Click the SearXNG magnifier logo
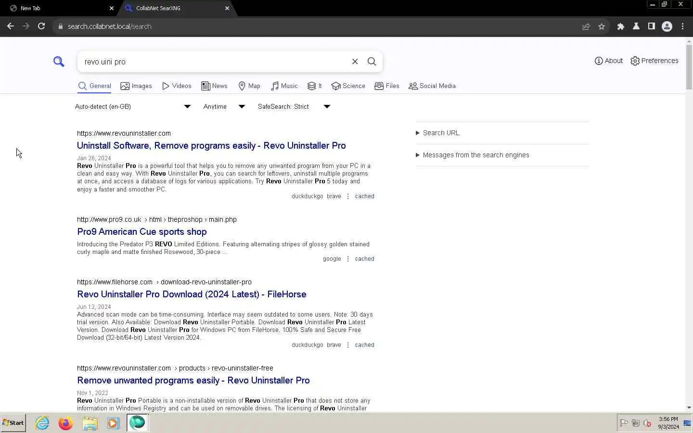This screenshot has height=433, width=693. coord(59,62)
